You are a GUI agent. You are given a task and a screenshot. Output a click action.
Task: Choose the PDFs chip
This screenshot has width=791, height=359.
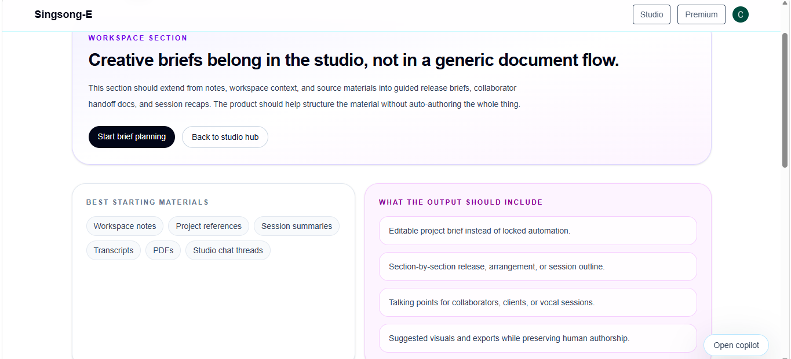point(163,250)
